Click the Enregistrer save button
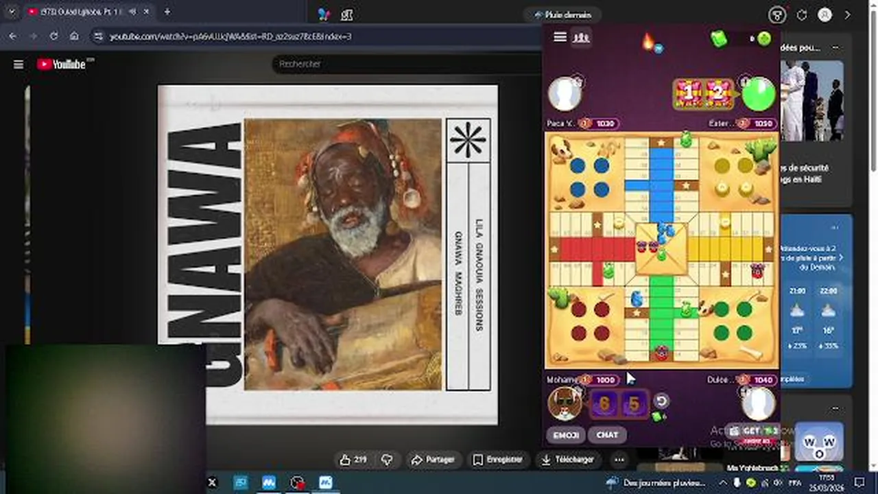 pos(498,460)
